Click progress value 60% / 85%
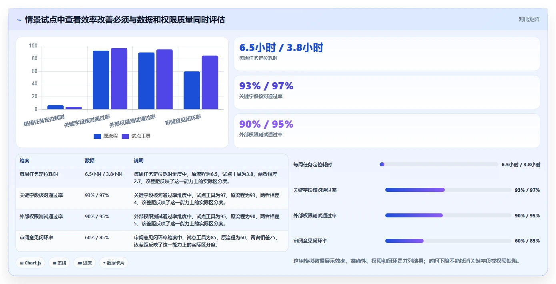 (x=527, y=241)
